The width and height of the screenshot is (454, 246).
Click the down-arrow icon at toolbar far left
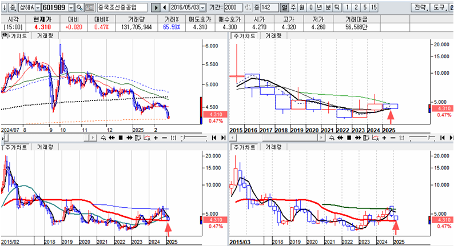point(5,8)
